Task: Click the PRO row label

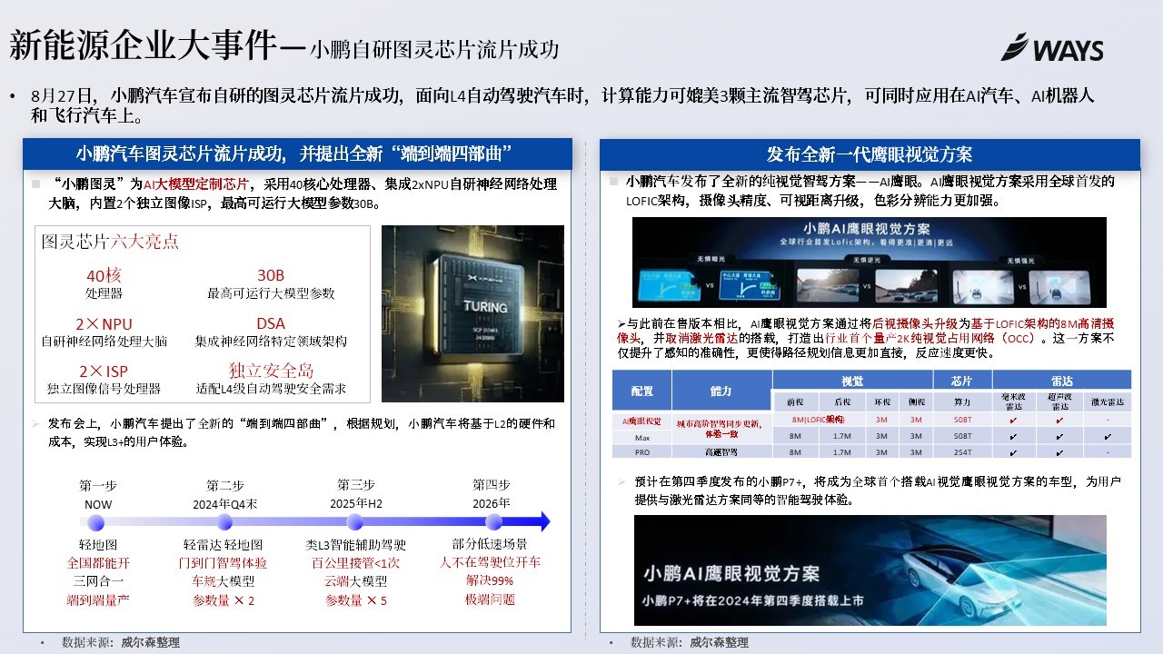Action: click(641, 451)
